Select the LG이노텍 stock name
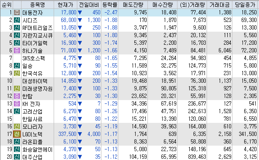This screenshot has height=160, width=259. 33,134
